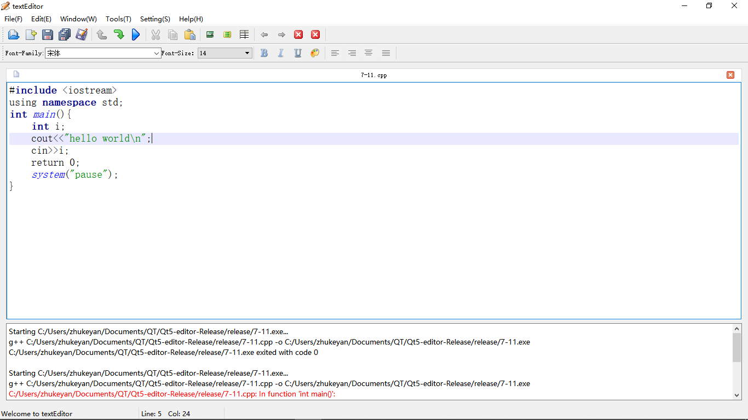Run the program with the blue play icon
748x420 pixels.
pos(136,34)
